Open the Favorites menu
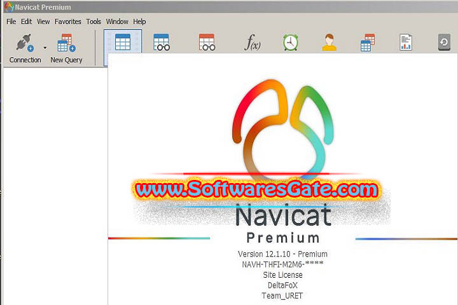The height and width of the screenshot is (305, 458). pyautogui.click(x=68, y=22)
